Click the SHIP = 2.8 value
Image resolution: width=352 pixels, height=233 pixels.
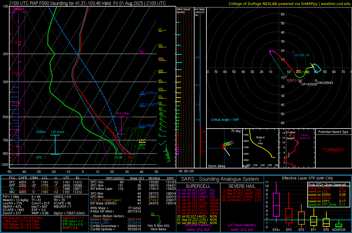click(x=70, y=228)
